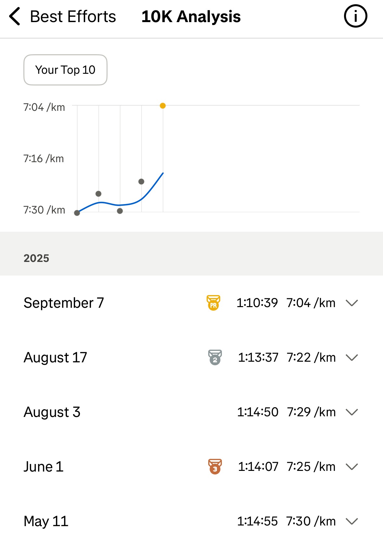Select the second gray chart data point

click(98, 194)
